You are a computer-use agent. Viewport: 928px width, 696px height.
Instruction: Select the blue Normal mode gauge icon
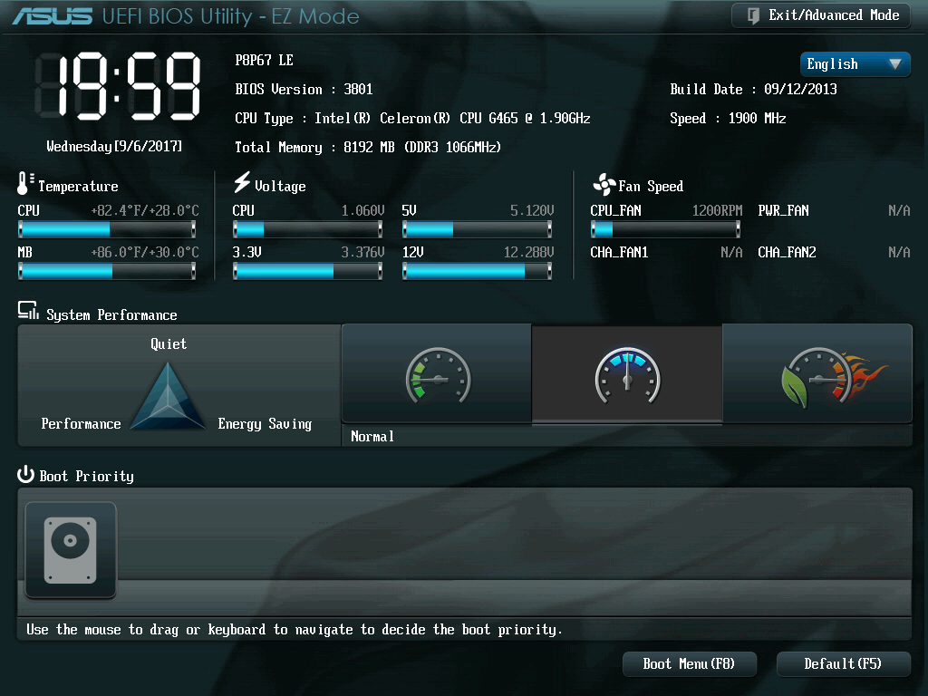coord(627,376)
